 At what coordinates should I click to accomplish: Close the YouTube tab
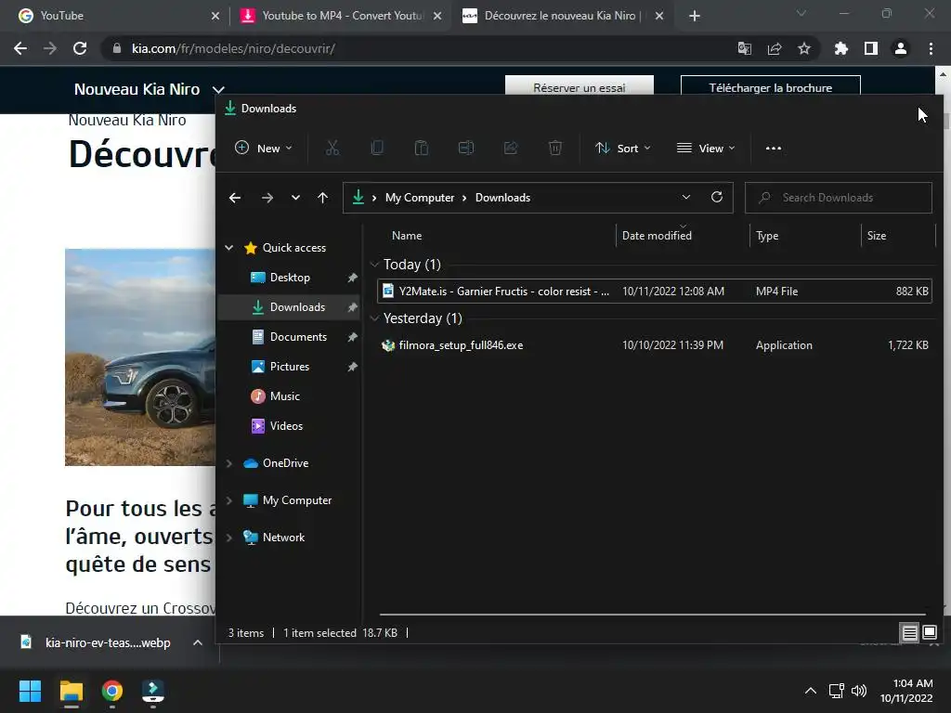pyautogui.click(x=215, y=16)
